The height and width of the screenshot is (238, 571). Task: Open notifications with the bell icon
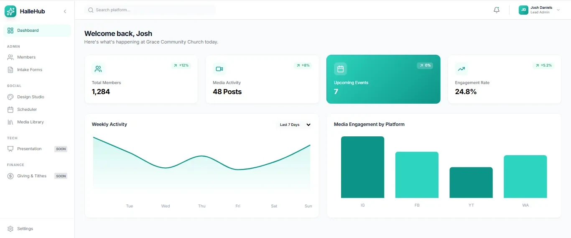[497, 10]
